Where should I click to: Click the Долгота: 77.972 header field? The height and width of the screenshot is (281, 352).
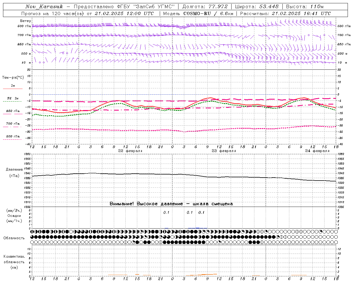(x=205, y=7)
